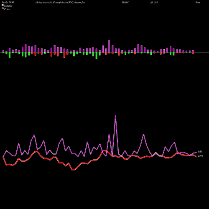Select the 'Price' legend label
The height and width of the screenshot is (209, 209).
click(7, 9)
